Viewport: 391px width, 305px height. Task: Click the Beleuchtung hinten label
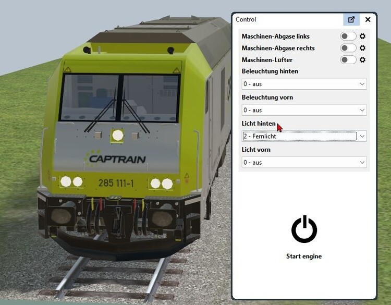pos(270,71)
